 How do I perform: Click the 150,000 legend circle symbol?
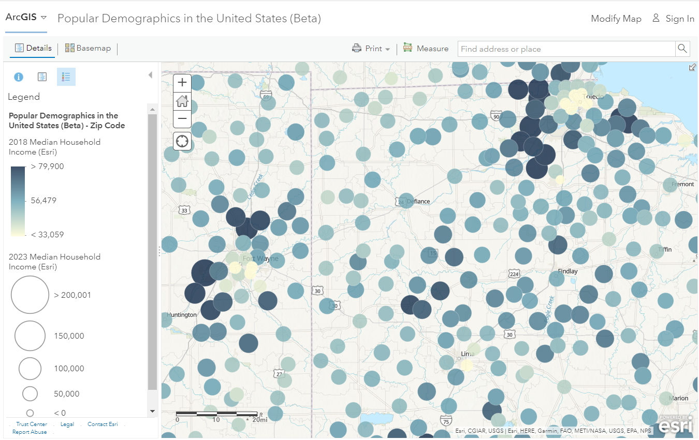(x=30, y=336)
